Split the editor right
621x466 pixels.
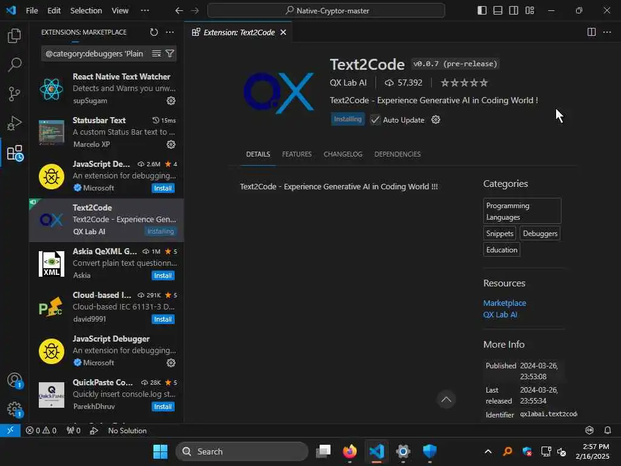(x=591, y=32)
